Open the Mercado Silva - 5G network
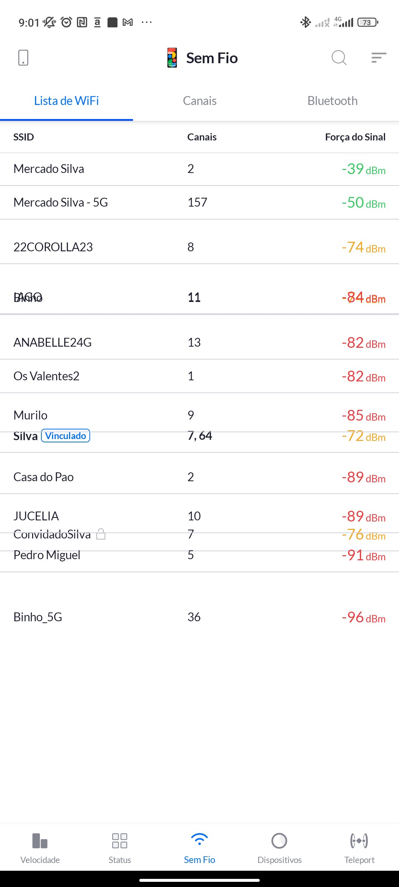Screen dimensions: 399x887 coord(61,203)
